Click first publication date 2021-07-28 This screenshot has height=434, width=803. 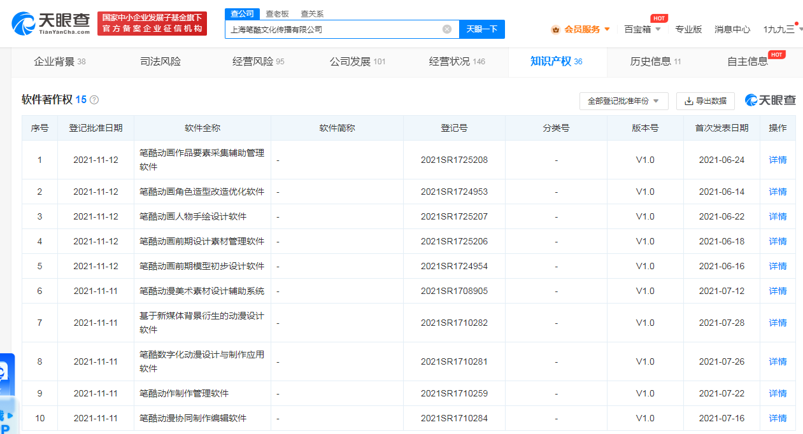coord(721,323)
